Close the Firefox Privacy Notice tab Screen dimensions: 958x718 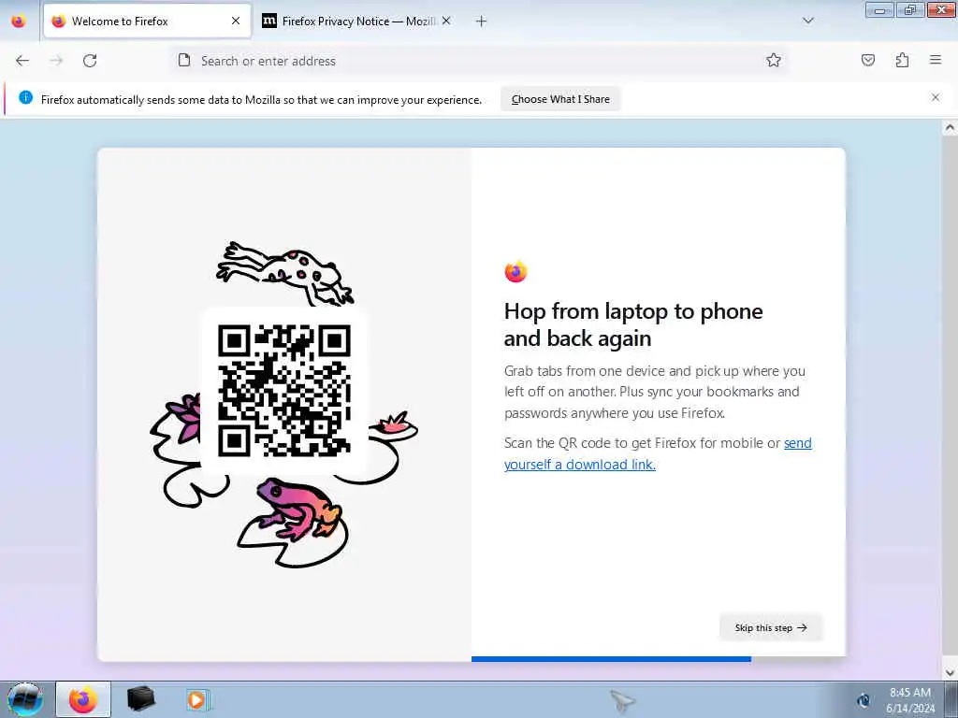446,21
